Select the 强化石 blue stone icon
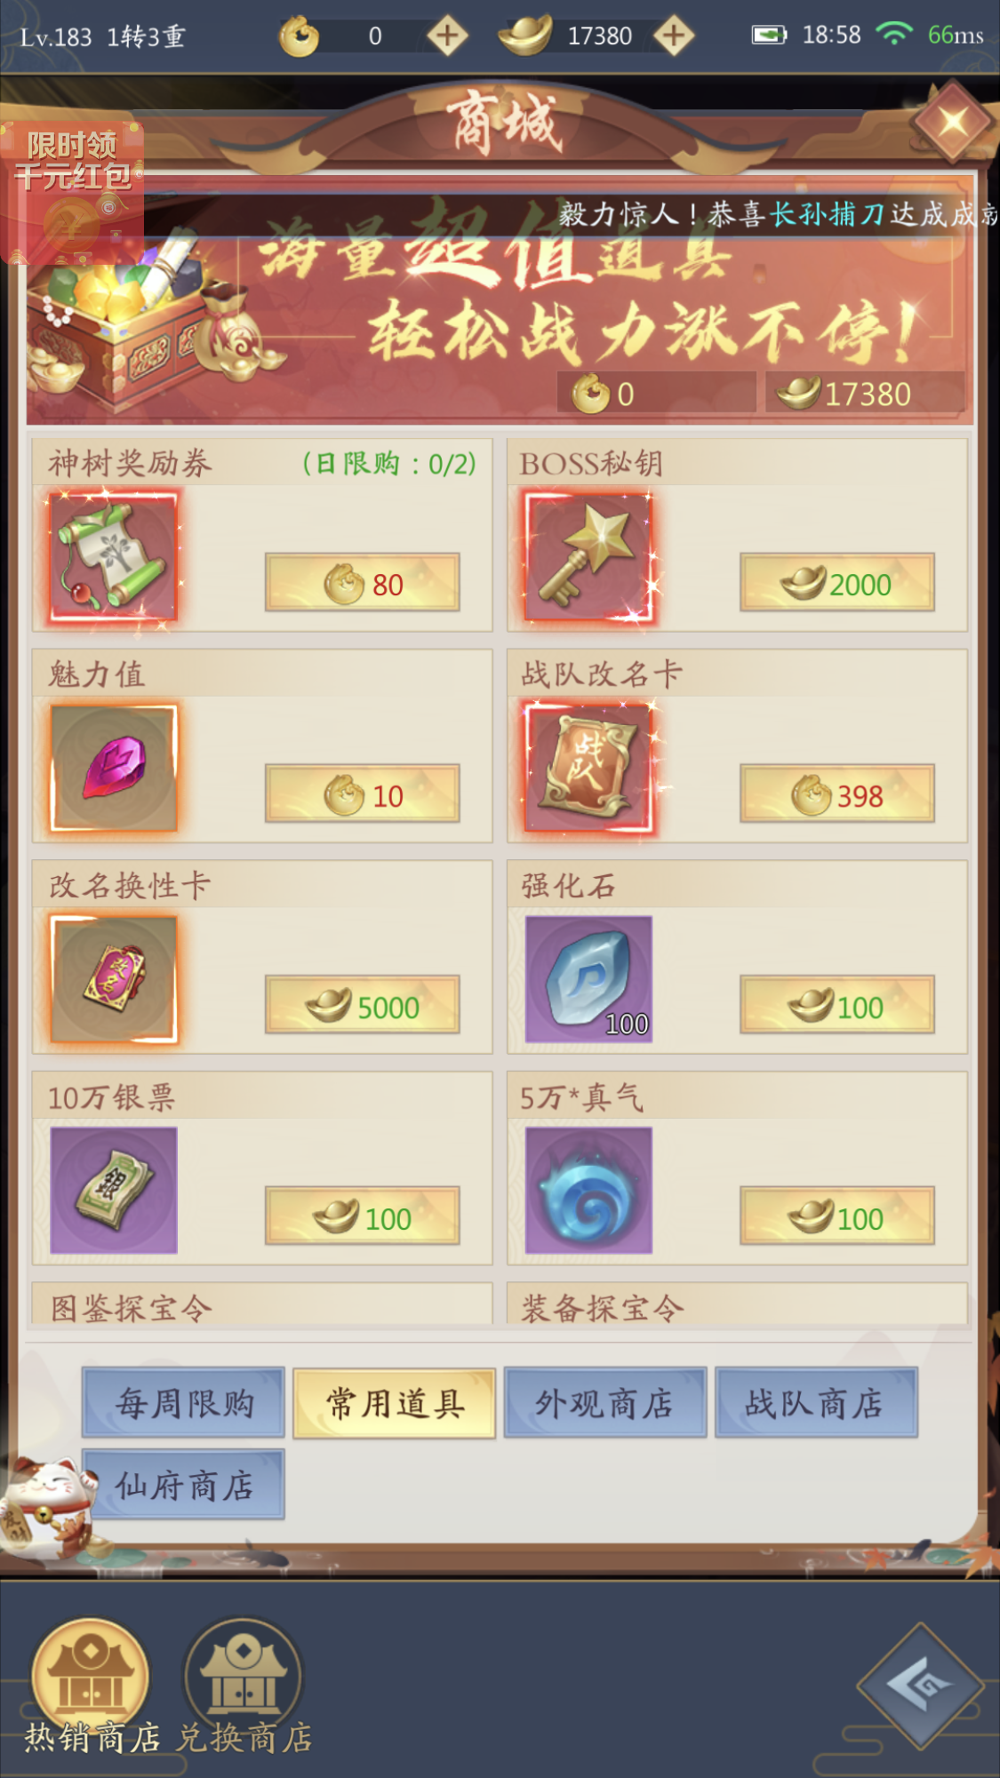Screen dimensions: 1000x1778 588,979
